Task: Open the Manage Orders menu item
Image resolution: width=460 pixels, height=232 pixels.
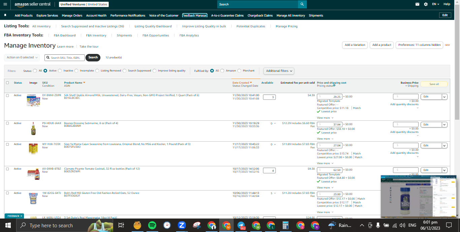Action: pos(72,16)
